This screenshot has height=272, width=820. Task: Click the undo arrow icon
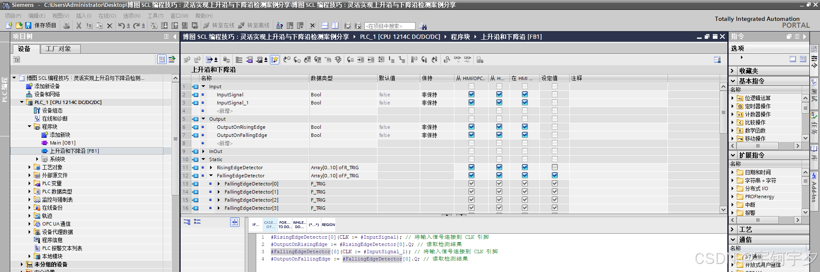pos(122,26)
